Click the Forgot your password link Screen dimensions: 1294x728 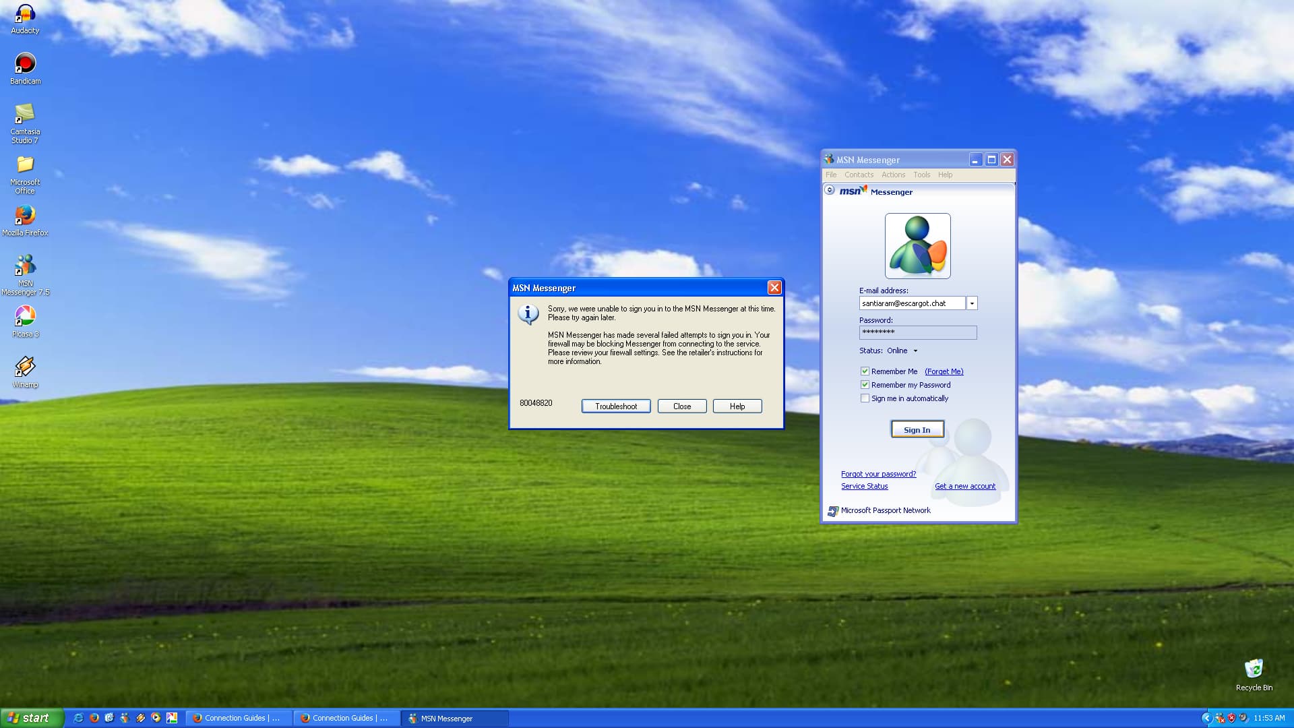pos(878,474)
